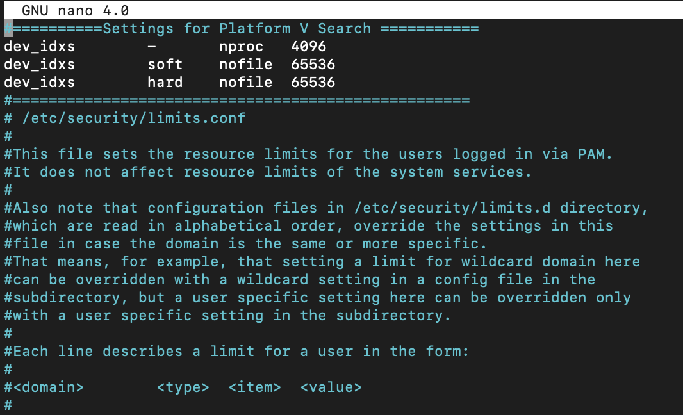Place cursor at 65536 on the hard line

coord(313,83)
